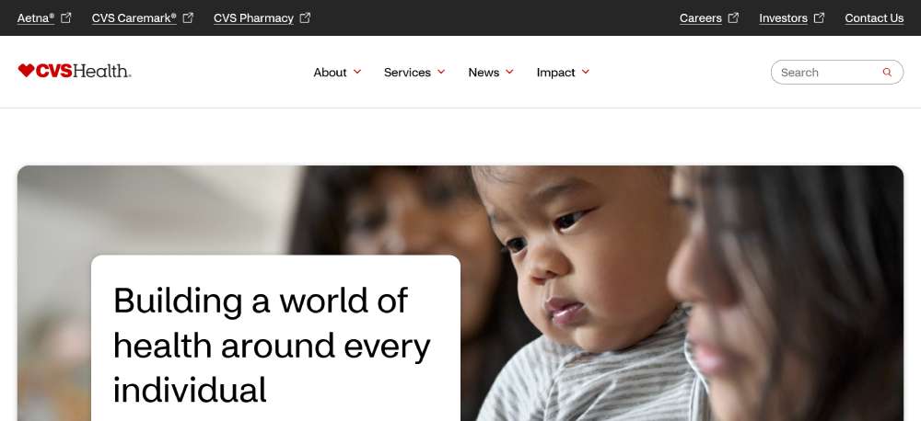Expand the Services menu chevron
This screenshot has height=421, width=921.
(441, 72)
